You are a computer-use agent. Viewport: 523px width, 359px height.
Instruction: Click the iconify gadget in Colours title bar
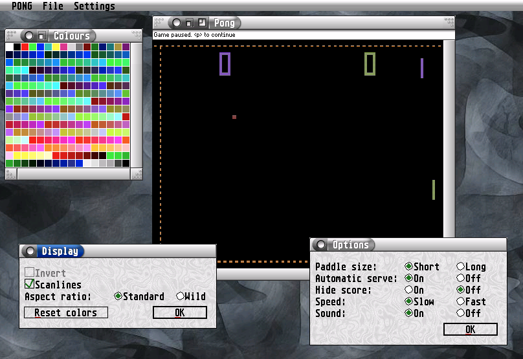[41, 36]
